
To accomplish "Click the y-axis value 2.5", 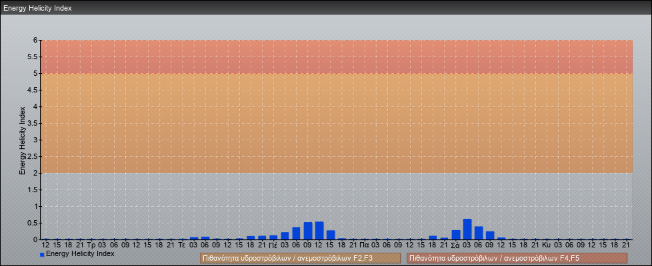I will tap(33, 156).
